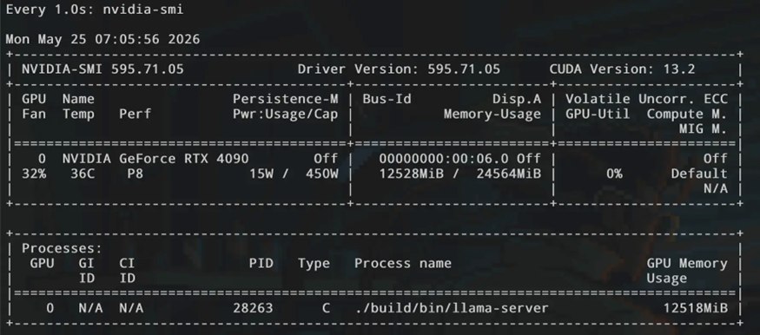Click the process name './build/bin/llama-server'
This screenshot has width=760, height=335.
[x=452, y=308]
